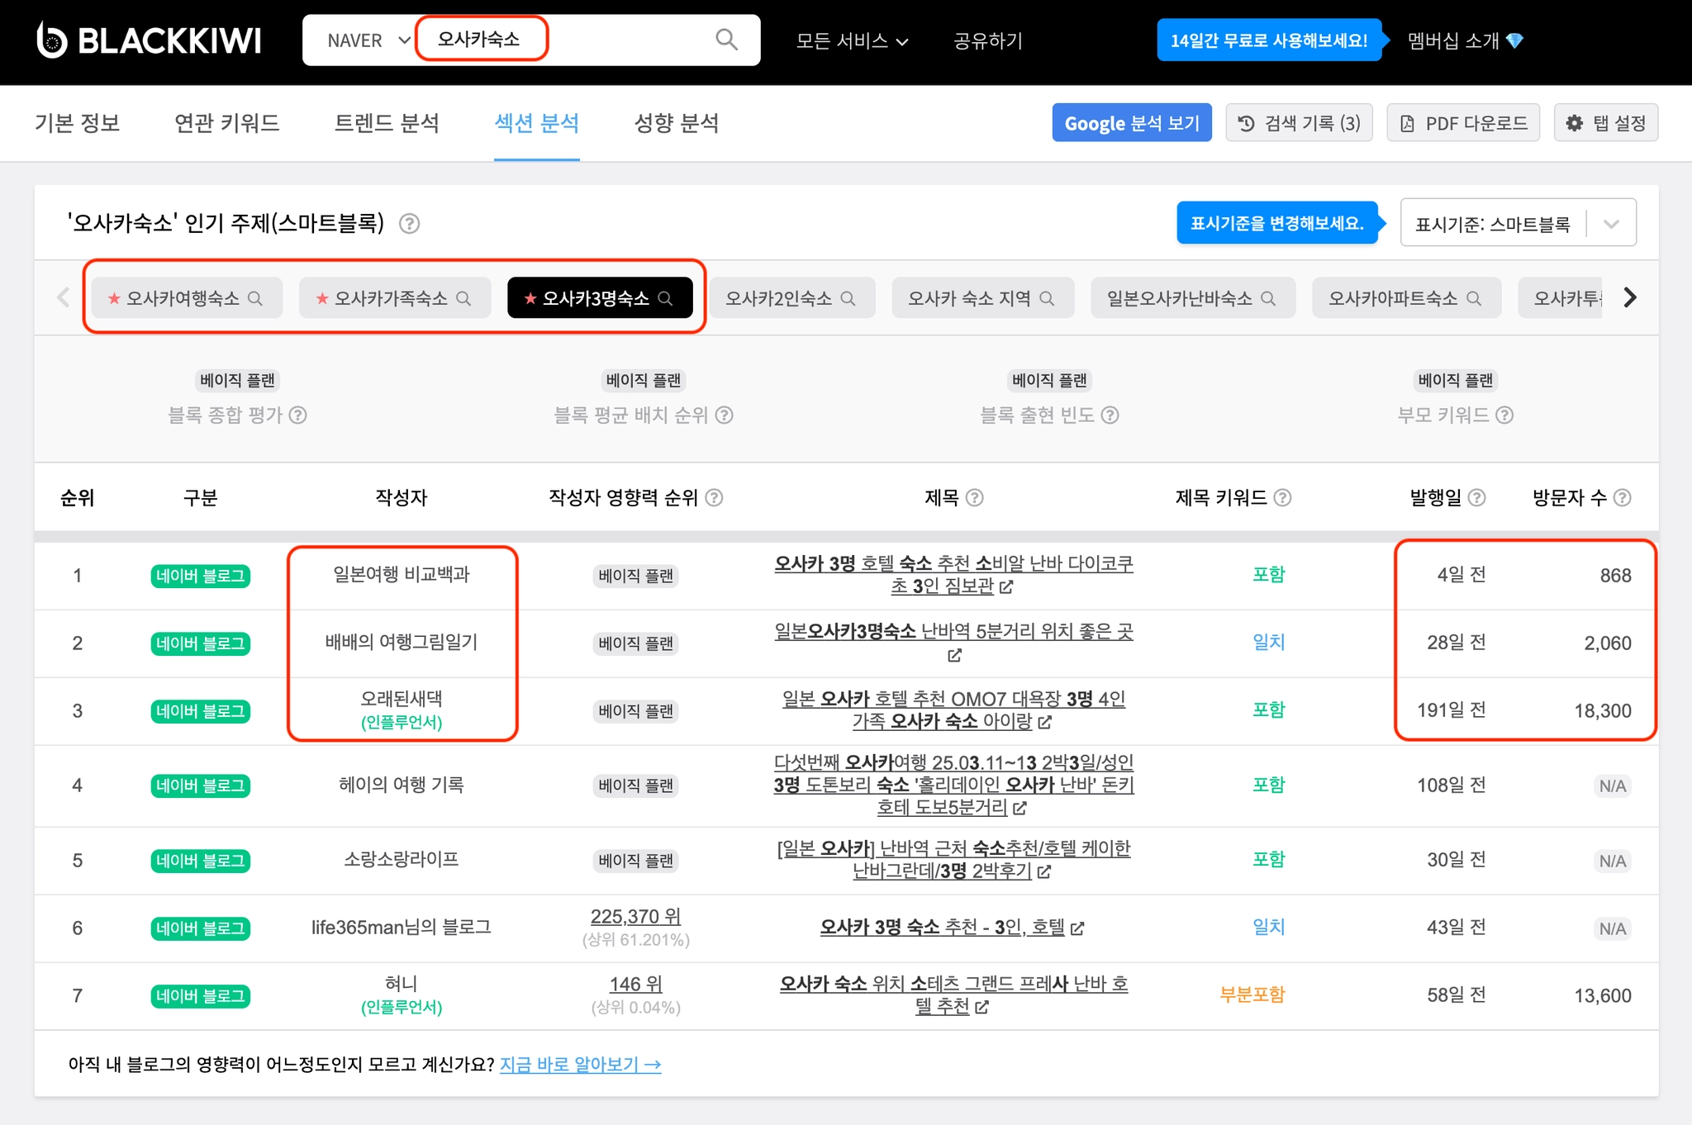Screen dimensions: 1692x1125
Task: Switch to the 트렌드 분석 tab
Action: 387,123
